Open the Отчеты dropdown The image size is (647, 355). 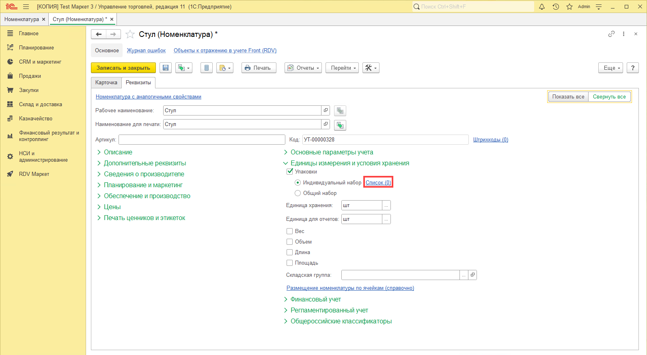(x=303, y=68)
